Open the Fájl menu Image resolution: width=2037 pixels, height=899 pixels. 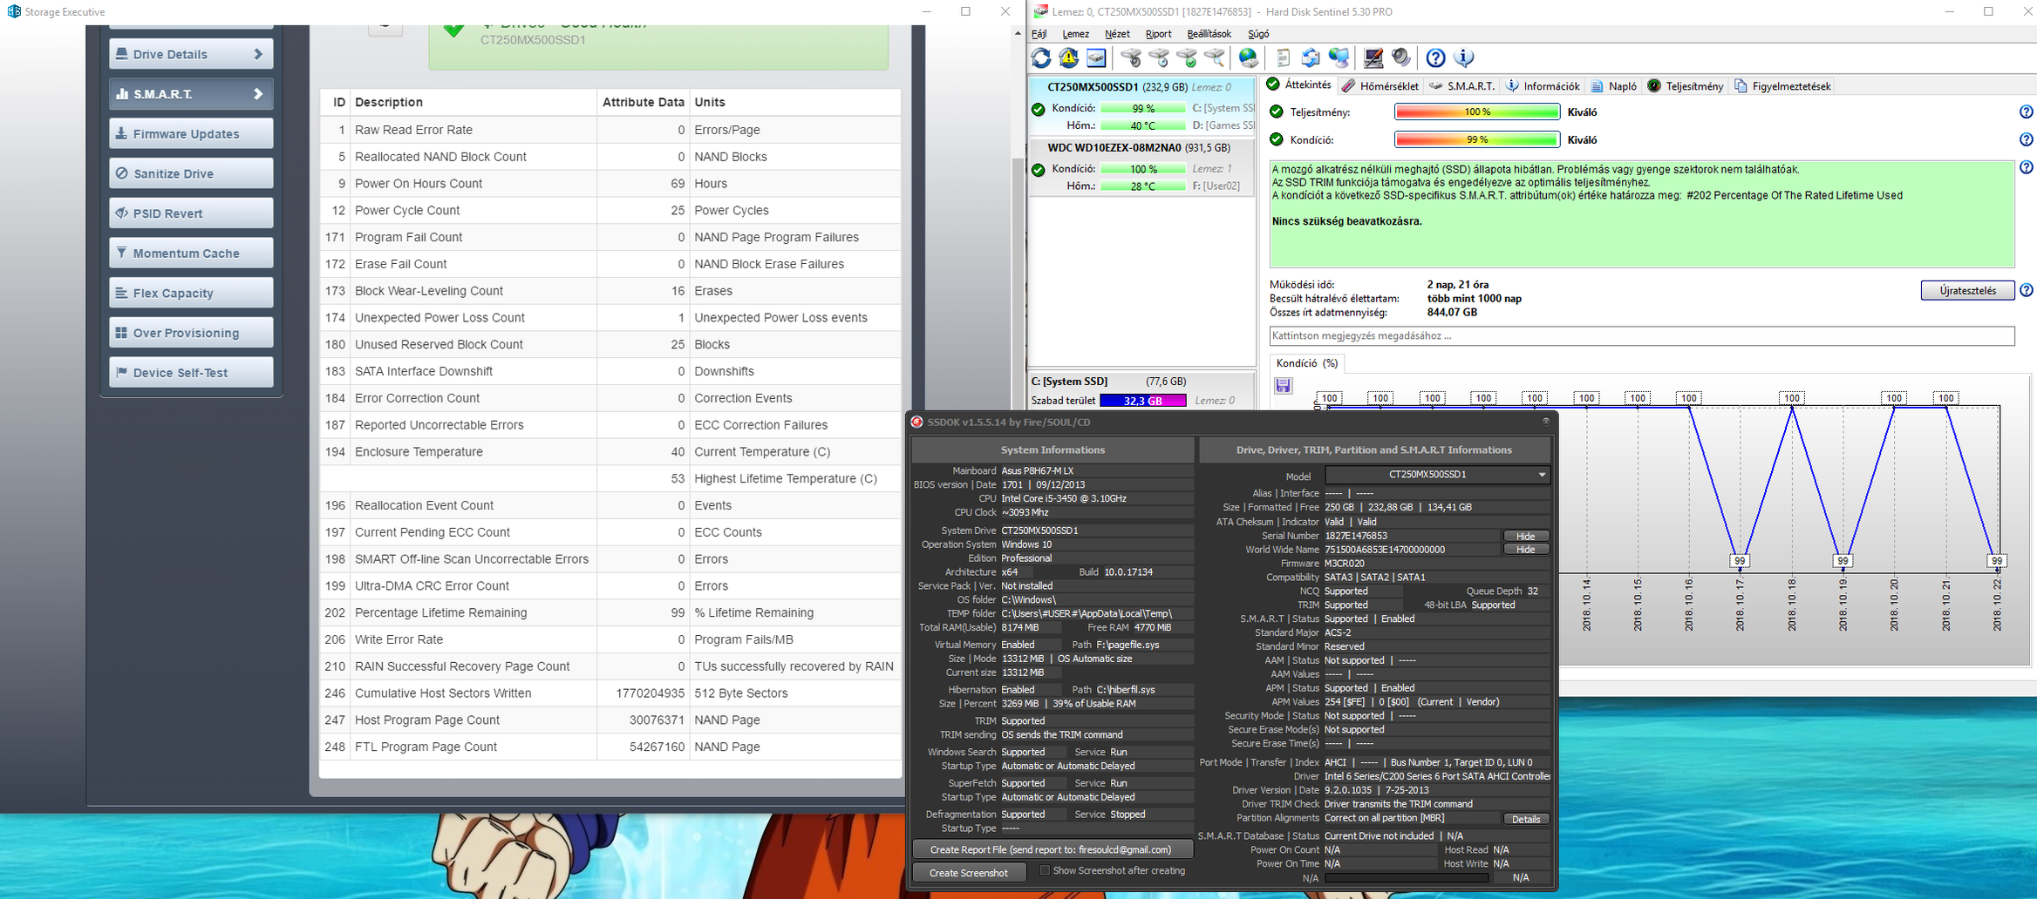pos(1039,34)
